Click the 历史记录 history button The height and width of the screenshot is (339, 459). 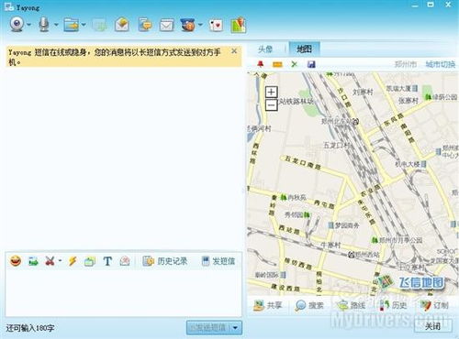(165, 261)
